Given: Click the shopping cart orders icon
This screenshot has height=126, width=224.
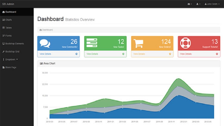Looking at the screenshot, I should (138, 43).
